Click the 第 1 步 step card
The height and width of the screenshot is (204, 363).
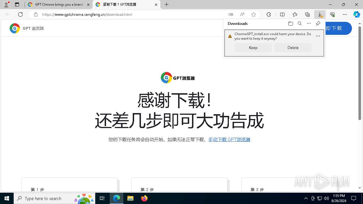pyautogui.click(x=69, y=185)
